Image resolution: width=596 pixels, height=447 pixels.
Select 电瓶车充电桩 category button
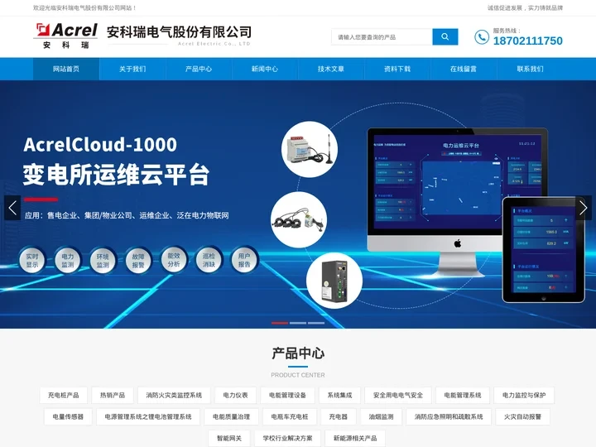coord(290,416)
